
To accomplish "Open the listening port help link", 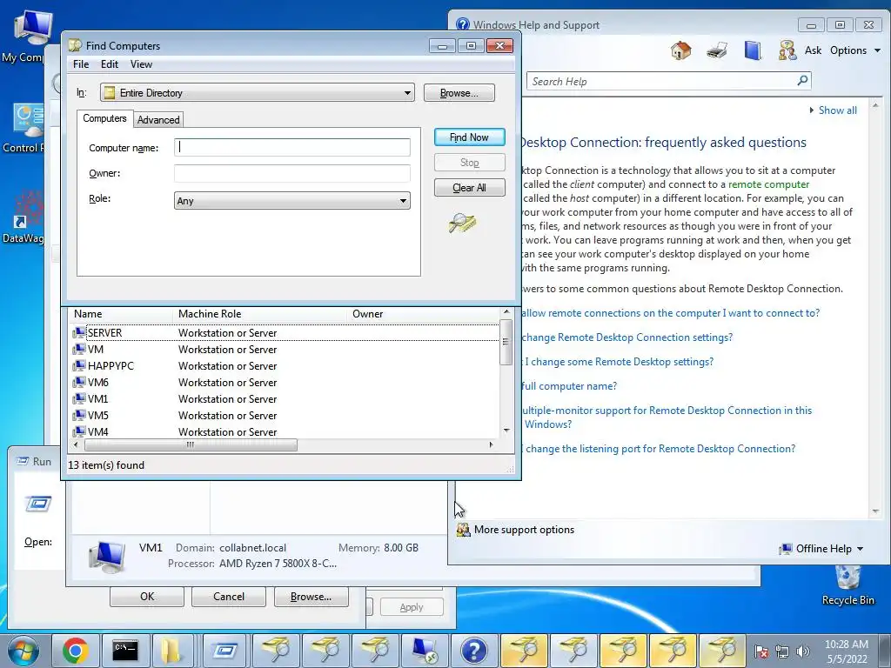I will [660, 449].
